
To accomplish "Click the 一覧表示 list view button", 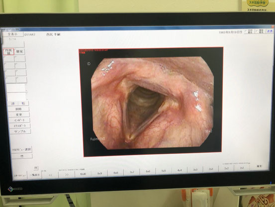I will [35, 175].
